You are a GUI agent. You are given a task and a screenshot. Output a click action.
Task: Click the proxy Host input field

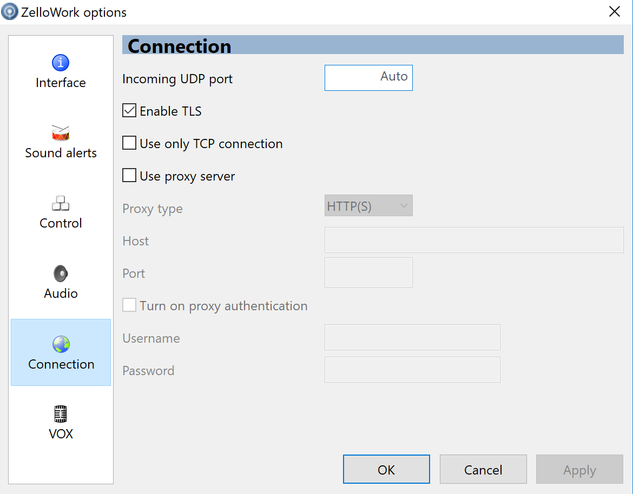474,240
